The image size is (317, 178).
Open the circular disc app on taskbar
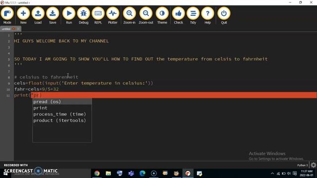coord(154,174)
